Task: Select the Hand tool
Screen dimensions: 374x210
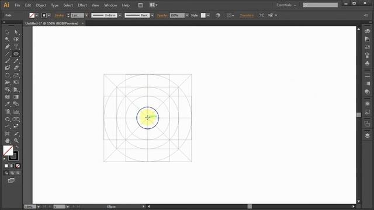Action: pos(7,141)
